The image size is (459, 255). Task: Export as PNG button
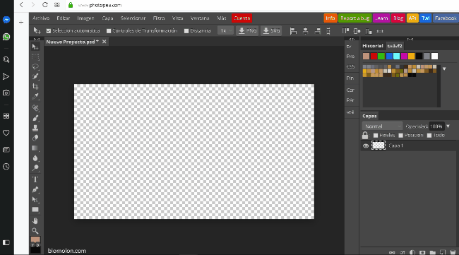247,31
